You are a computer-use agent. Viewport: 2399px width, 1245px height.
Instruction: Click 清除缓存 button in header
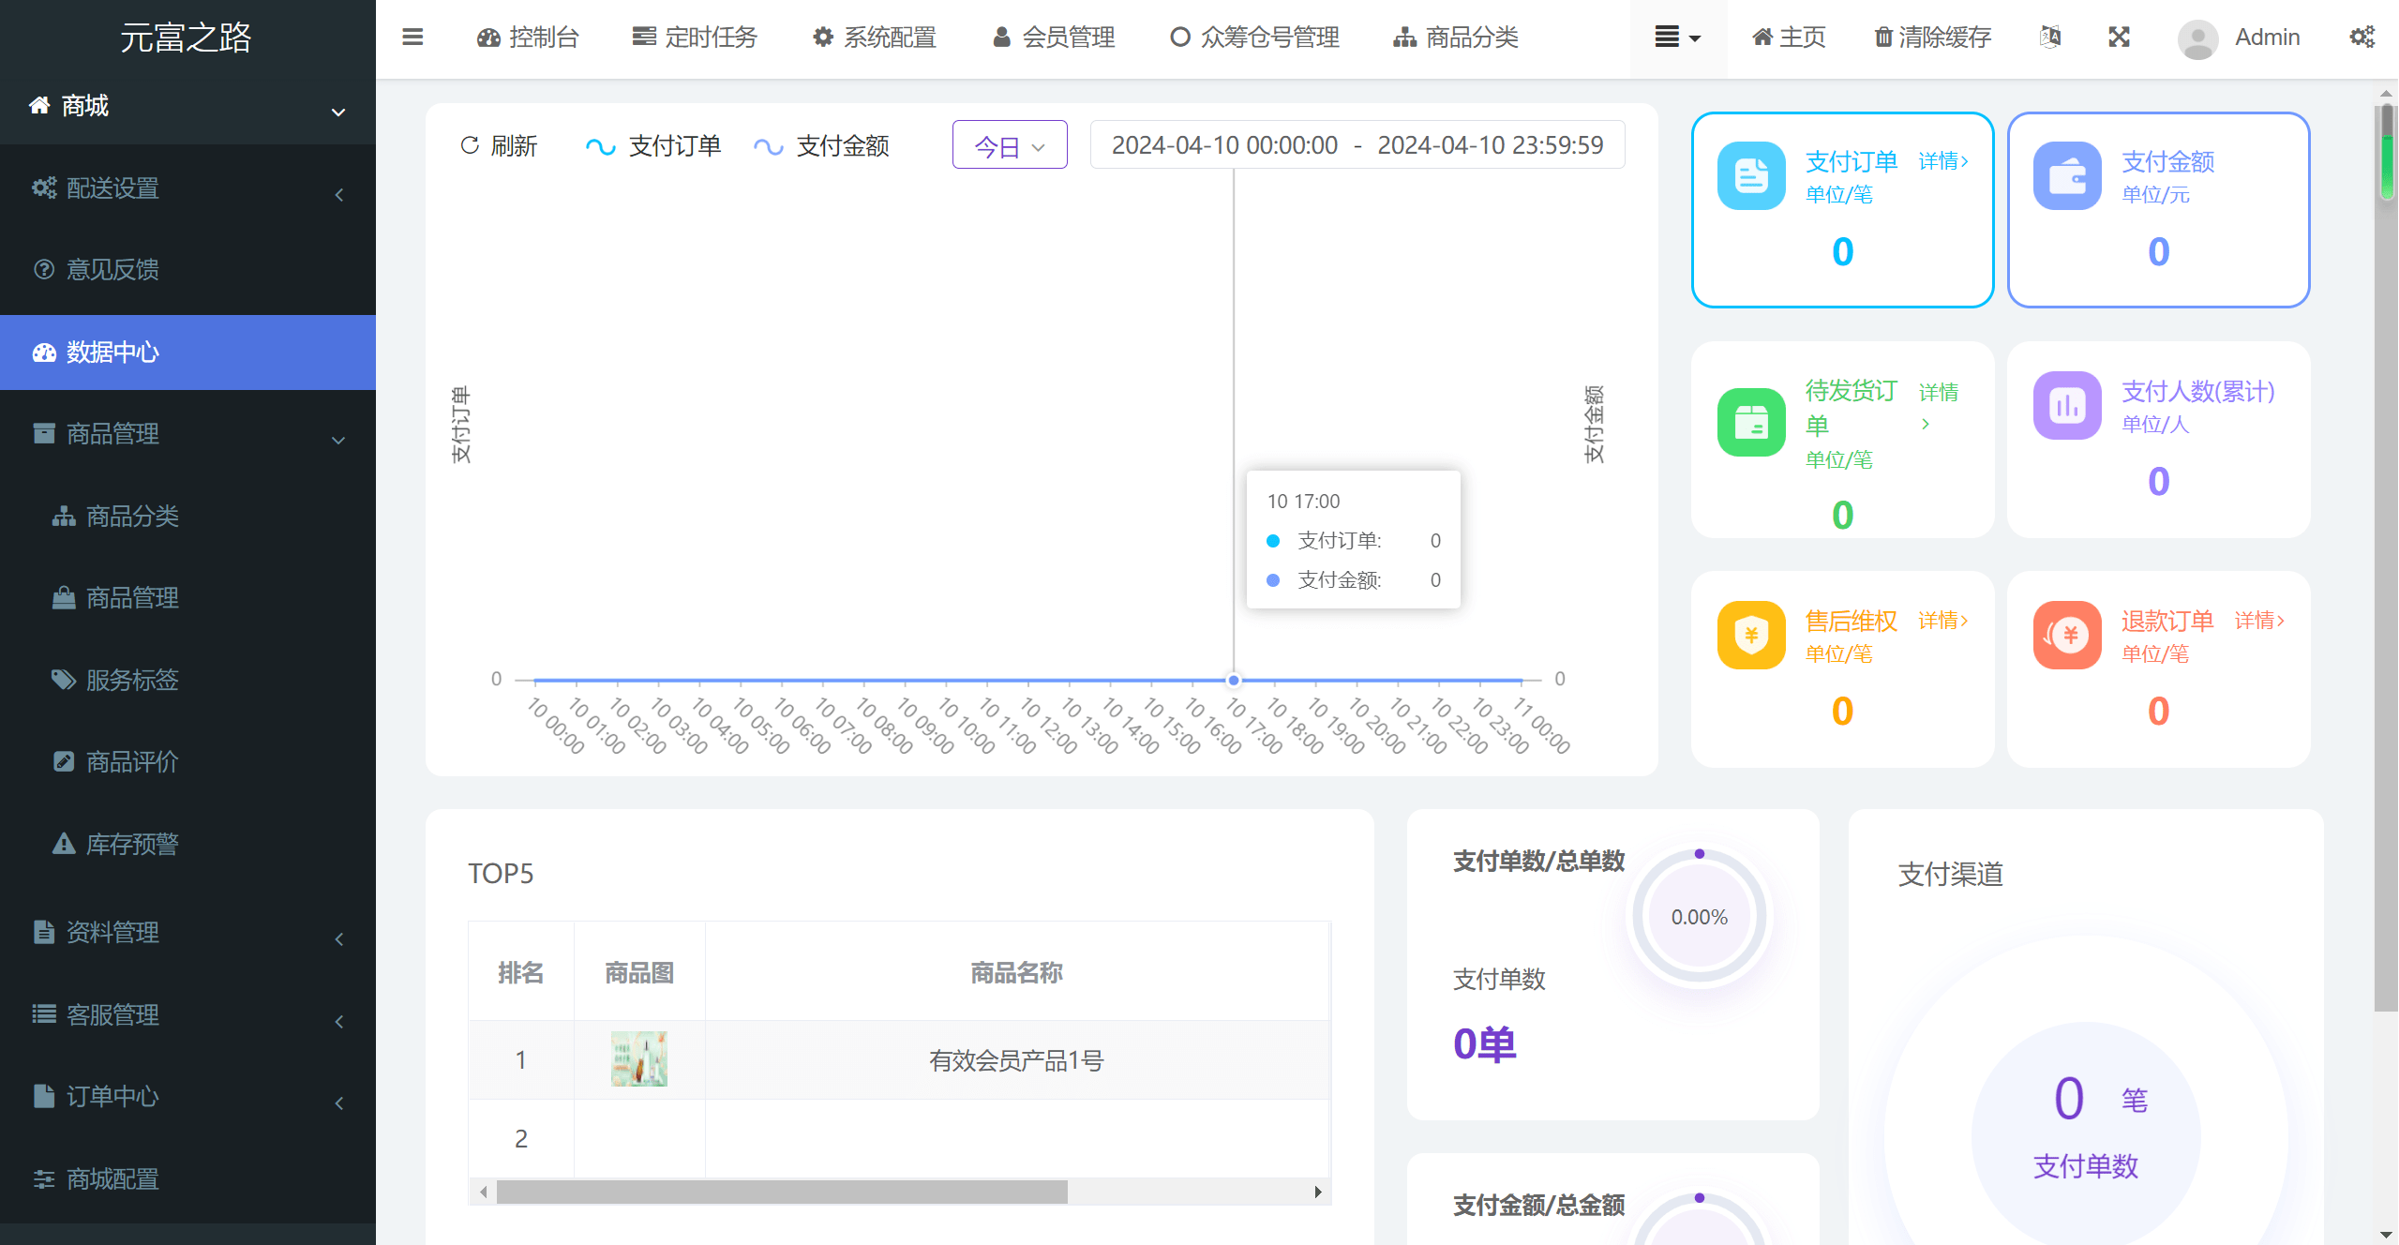[x=1932, y=37]
